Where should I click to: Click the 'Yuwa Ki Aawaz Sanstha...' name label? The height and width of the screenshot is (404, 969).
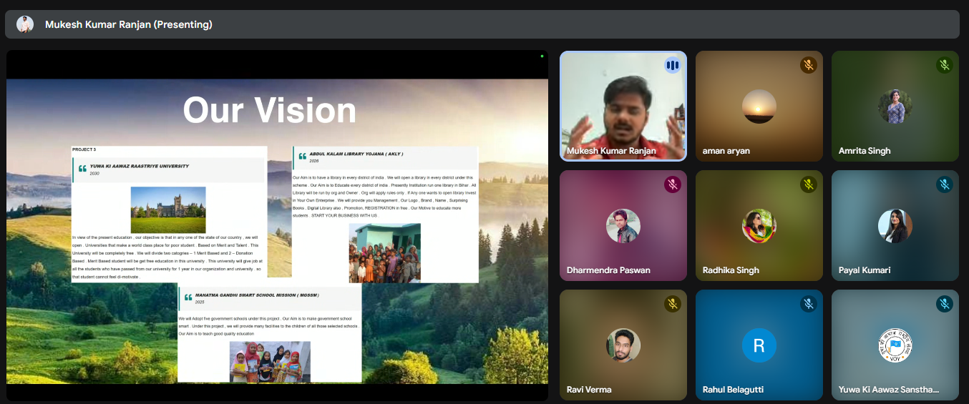pyautogui.click(x=889, y=390)
